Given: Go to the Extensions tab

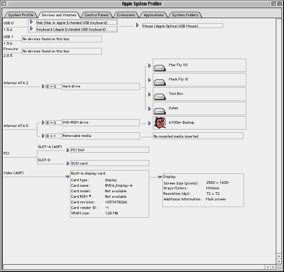Looking at the screenshot, I should pyautogui.click(x=126, y=15).
